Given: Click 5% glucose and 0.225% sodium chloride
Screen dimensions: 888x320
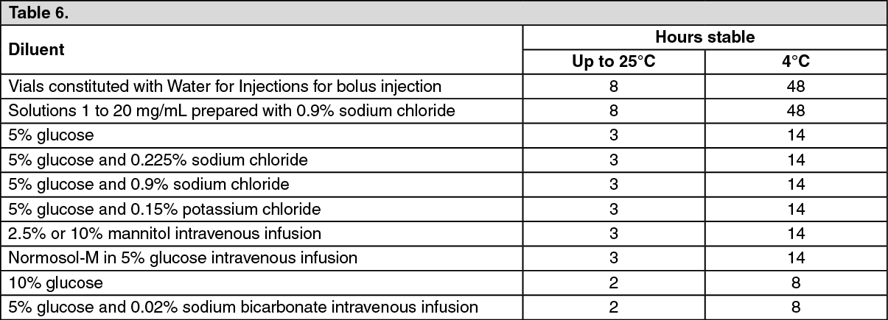Looking at the screenshot, I should (158, 160).
